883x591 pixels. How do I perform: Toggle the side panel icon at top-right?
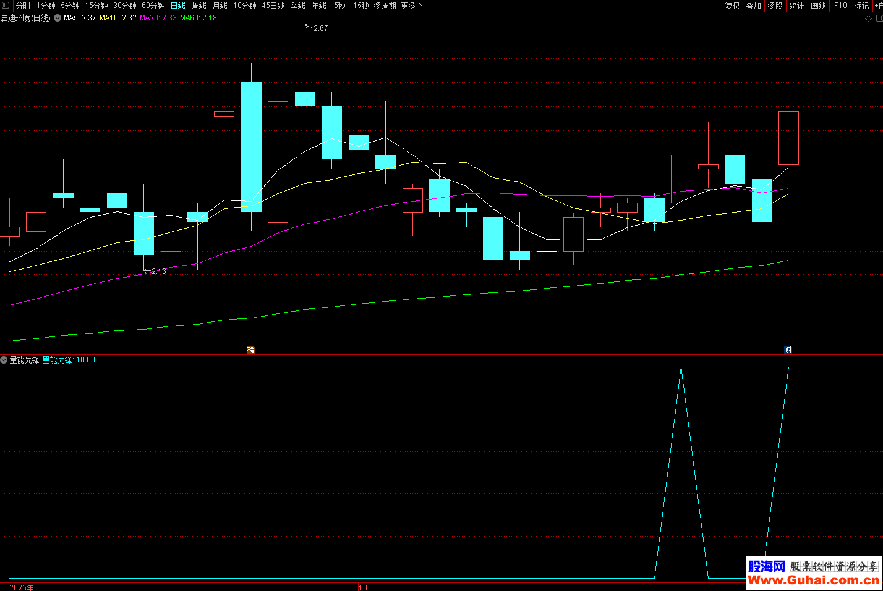click(x=879, y=19)
